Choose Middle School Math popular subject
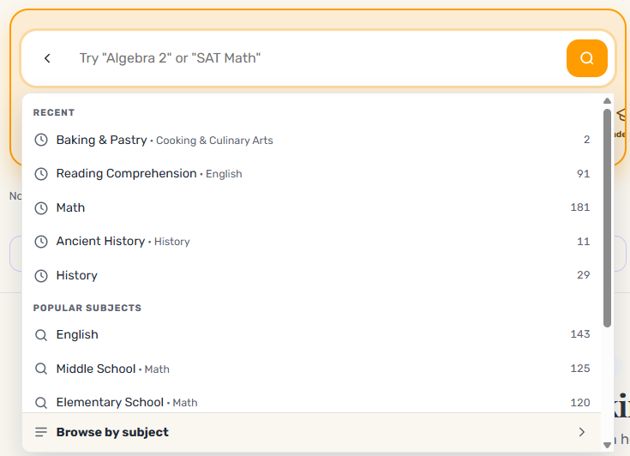Image resolution: width=630 pixels, height=456 pixels. click(311, 369)
